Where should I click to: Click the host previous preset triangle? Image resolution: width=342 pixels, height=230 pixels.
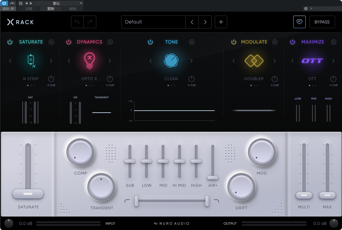[x=26, y=3]
